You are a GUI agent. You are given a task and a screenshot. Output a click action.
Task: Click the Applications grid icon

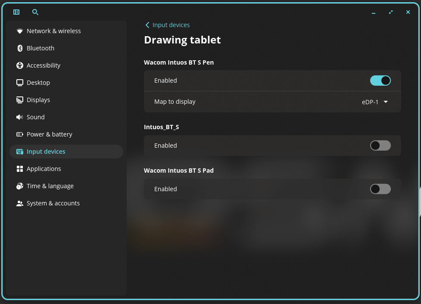pos(19,169)
